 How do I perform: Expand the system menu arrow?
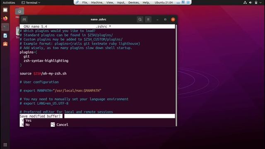260,2
